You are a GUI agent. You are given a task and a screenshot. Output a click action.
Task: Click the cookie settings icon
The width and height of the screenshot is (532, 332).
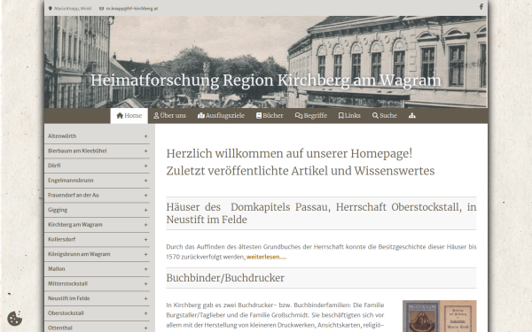click(x=14, y=319)
